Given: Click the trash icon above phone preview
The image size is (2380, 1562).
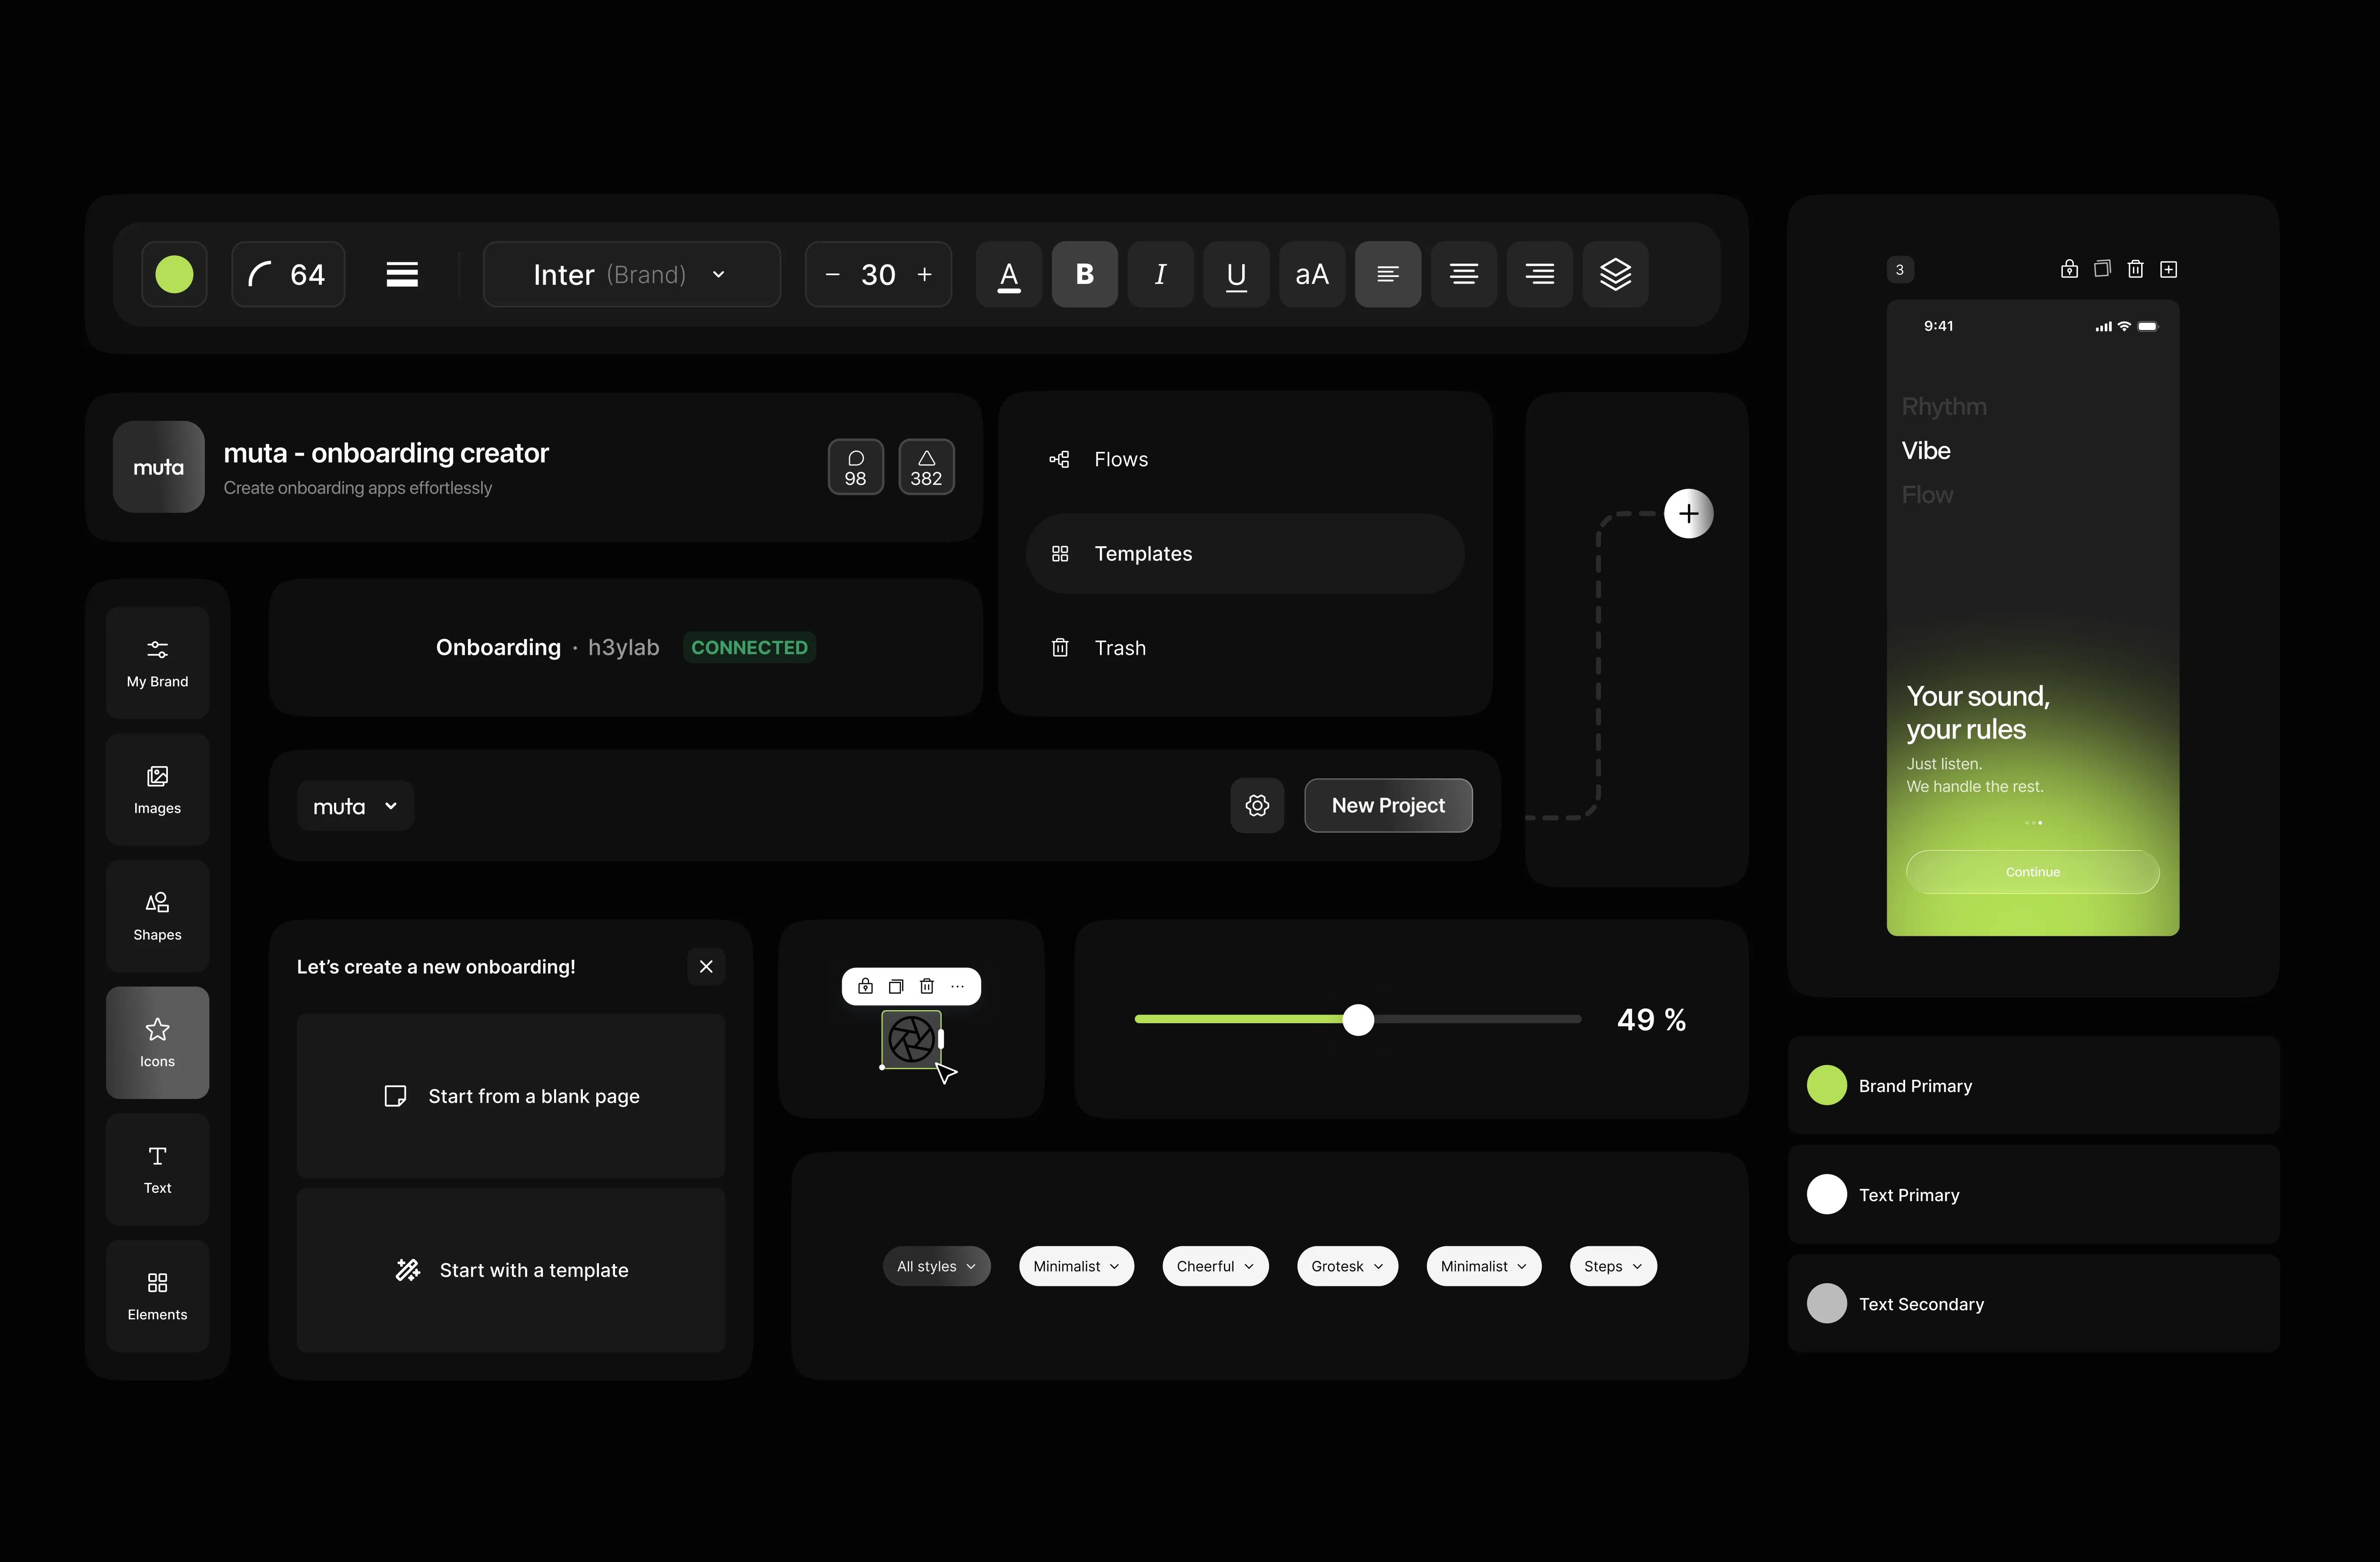Looking at the screenshot, I should (x=2135, y=269).
